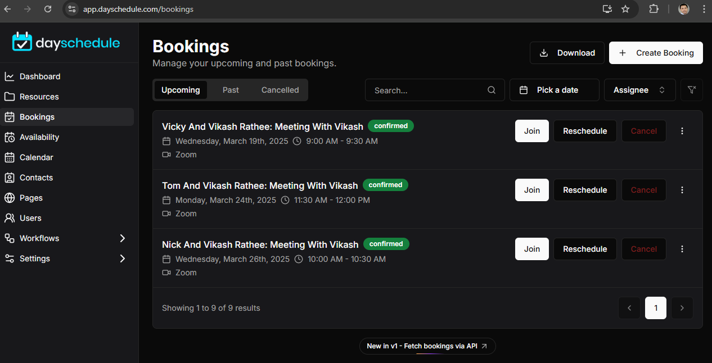Cancel Nick's booking

[644, 249]
